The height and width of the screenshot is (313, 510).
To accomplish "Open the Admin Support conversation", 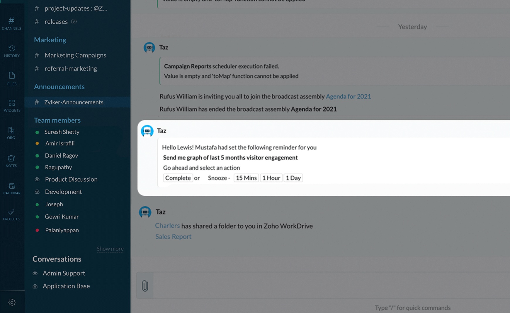I will (64, 273).
